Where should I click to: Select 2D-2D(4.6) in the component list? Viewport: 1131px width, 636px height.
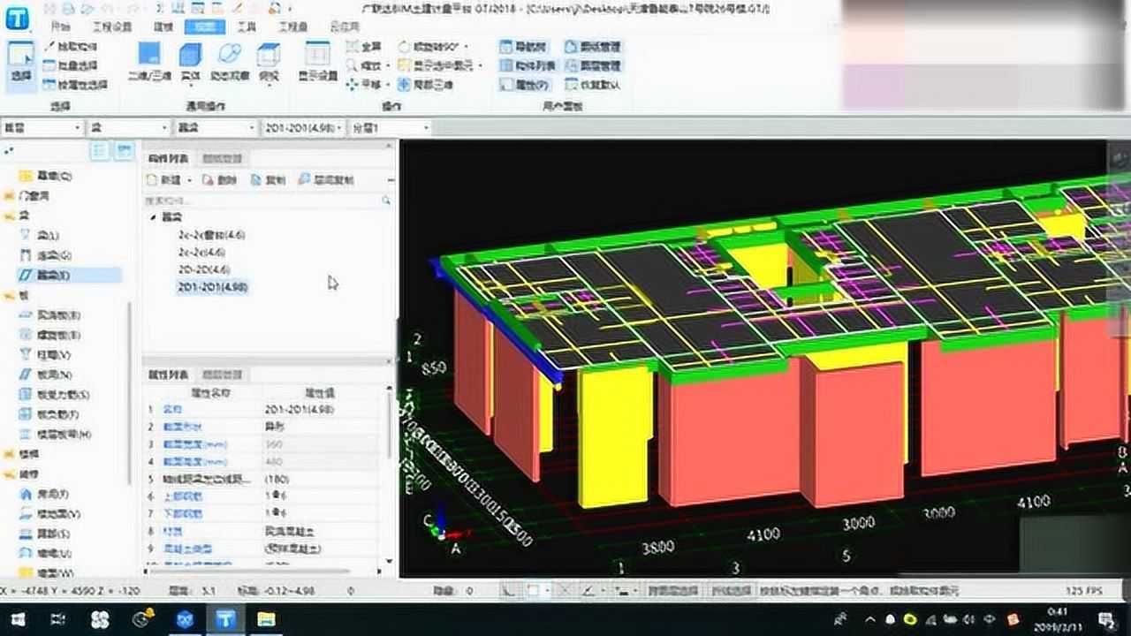[x=204, y=269]
